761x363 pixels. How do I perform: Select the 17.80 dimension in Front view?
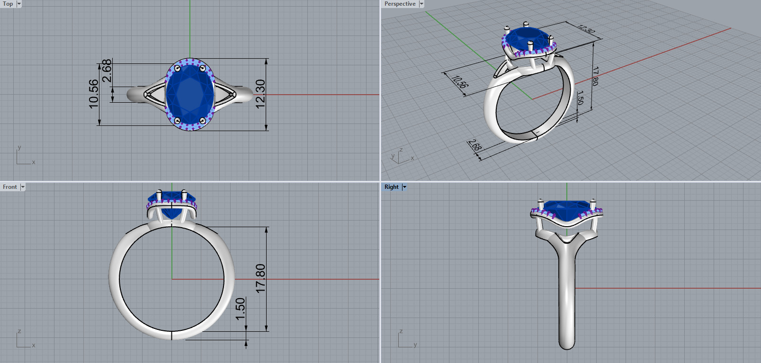tap(260, 278)
